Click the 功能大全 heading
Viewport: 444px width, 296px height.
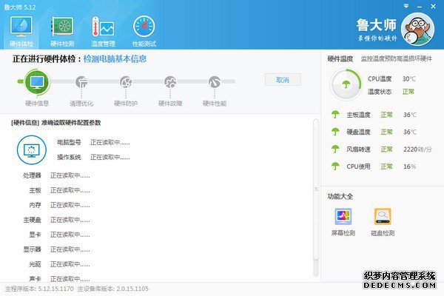pos(340,197)
